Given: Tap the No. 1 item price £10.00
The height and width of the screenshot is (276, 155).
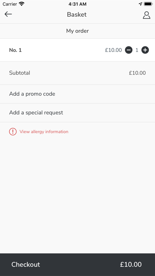Looking at the screenshot, I should pyautogui.click(x=113, y=50).
